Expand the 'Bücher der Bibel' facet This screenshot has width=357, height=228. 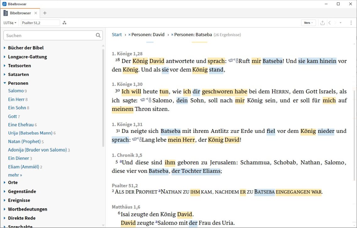4,48
